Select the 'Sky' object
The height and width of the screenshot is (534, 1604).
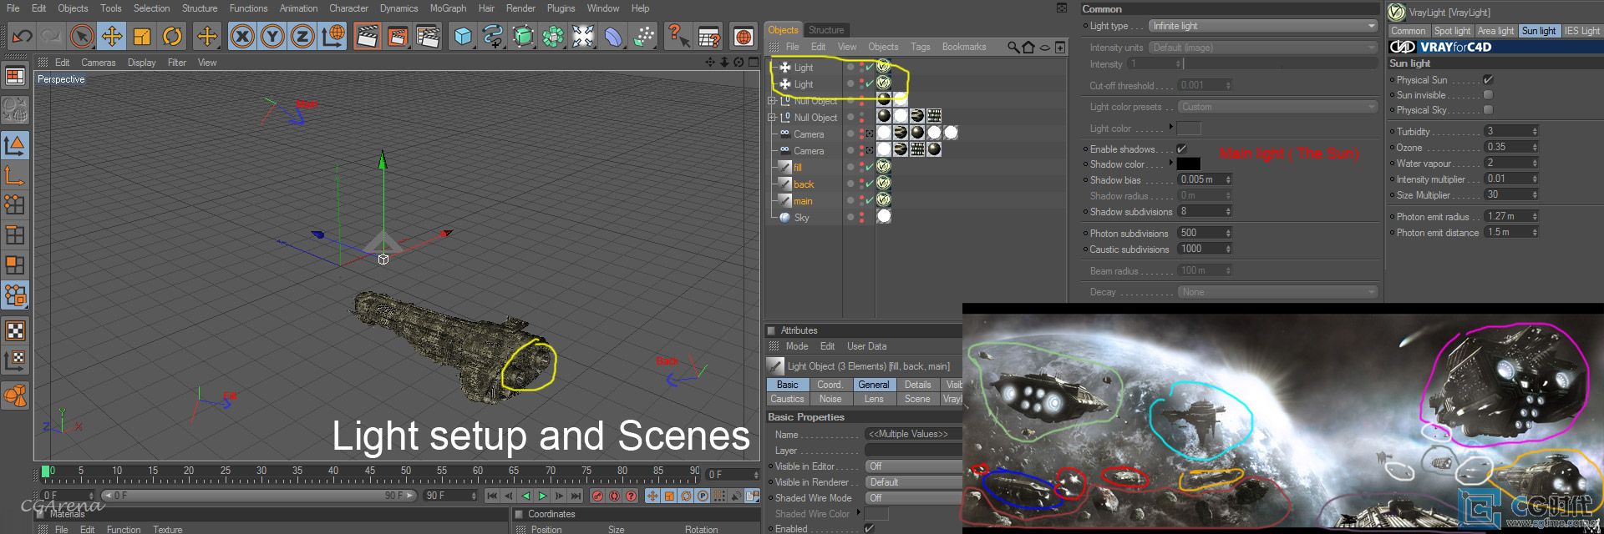point(801,218)
